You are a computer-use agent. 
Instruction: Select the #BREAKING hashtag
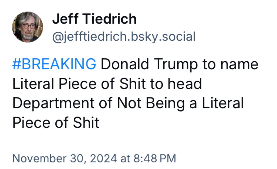[54, 64]
